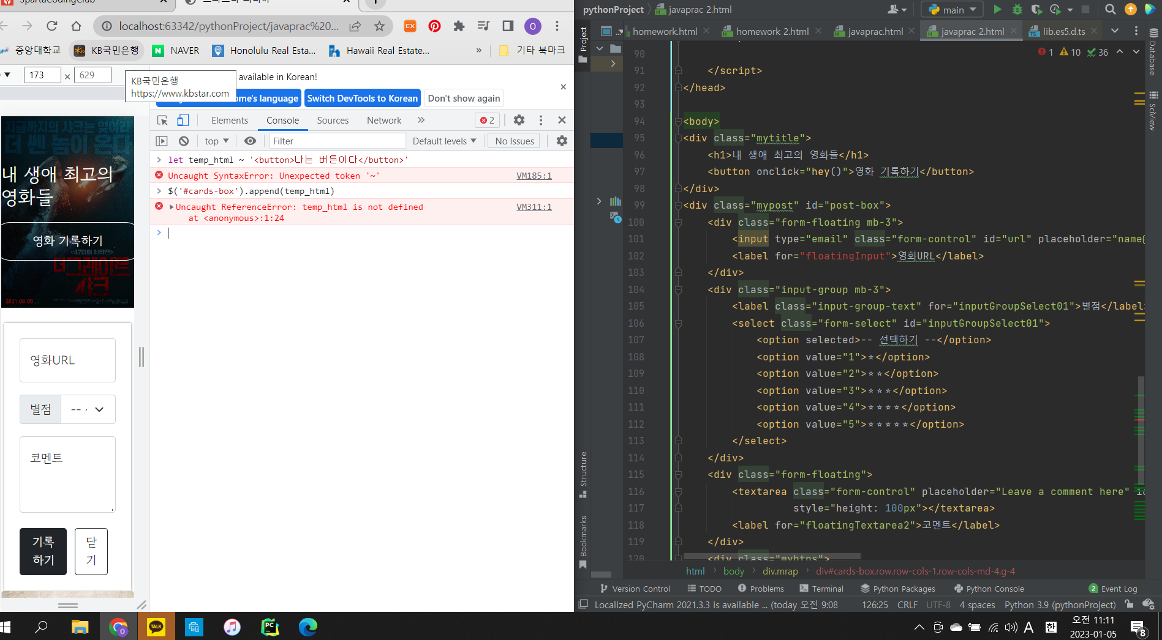Switch to the lib.es5.d.ts editor tab
The image size is (1162, 640).
(1064, 31)
